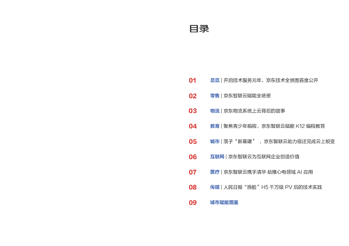Select chapter number 08
This screenshot has height=246, width=349.
[193, 187]
